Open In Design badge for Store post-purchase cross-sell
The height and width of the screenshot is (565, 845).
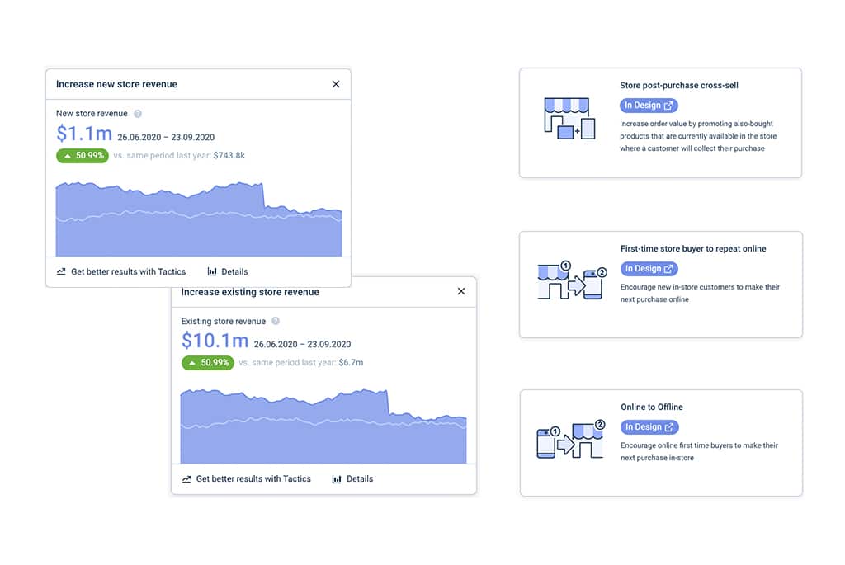pos(649,106)
